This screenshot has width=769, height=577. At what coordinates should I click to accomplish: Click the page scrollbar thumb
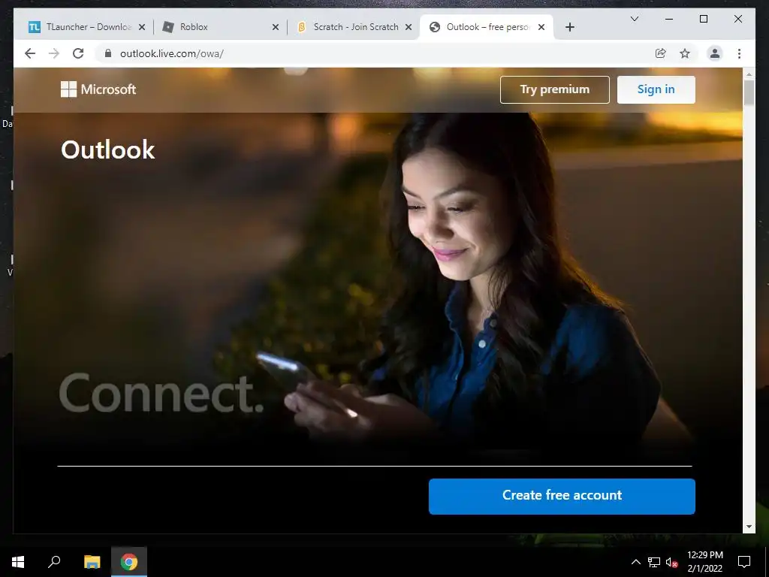(x=749, y=92)
